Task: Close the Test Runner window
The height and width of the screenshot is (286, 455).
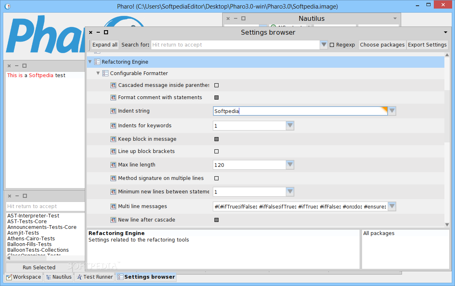Action: 9,196
